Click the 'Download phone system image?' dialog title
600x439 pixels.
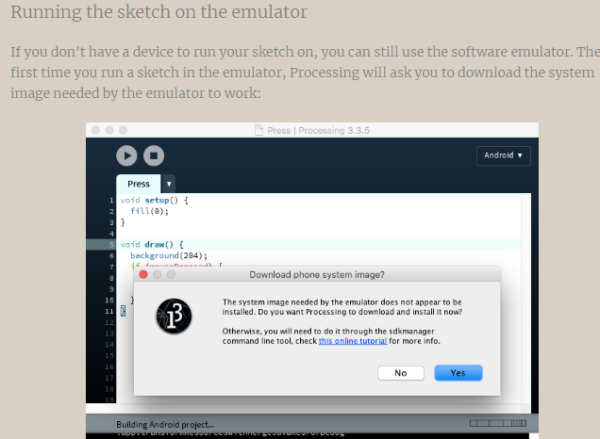pyautogui.click(x=317, y=275)
